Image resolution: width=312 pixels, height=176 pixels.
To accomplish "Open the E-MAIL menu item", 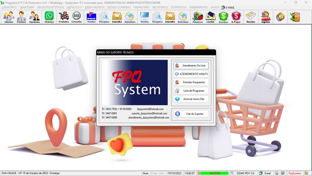I will tap(228, 7).
